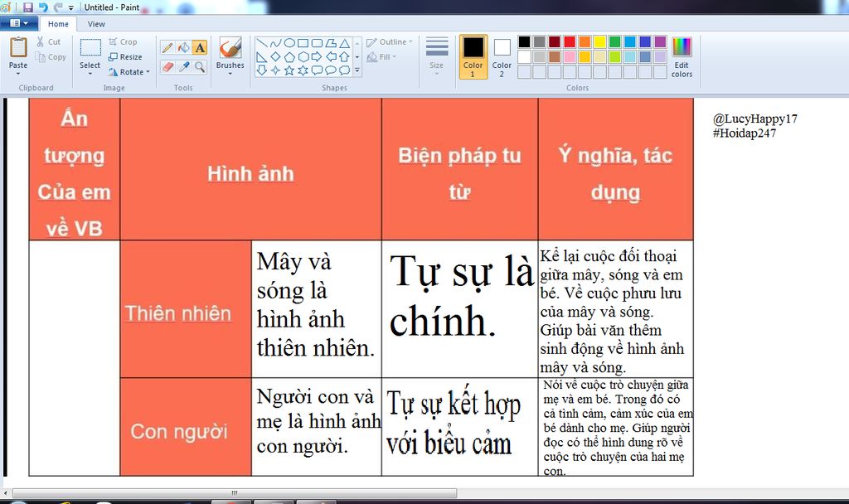Screen dimensions: 849x504
Task: Choose the Four-point star shape
Action: [275, 70]
